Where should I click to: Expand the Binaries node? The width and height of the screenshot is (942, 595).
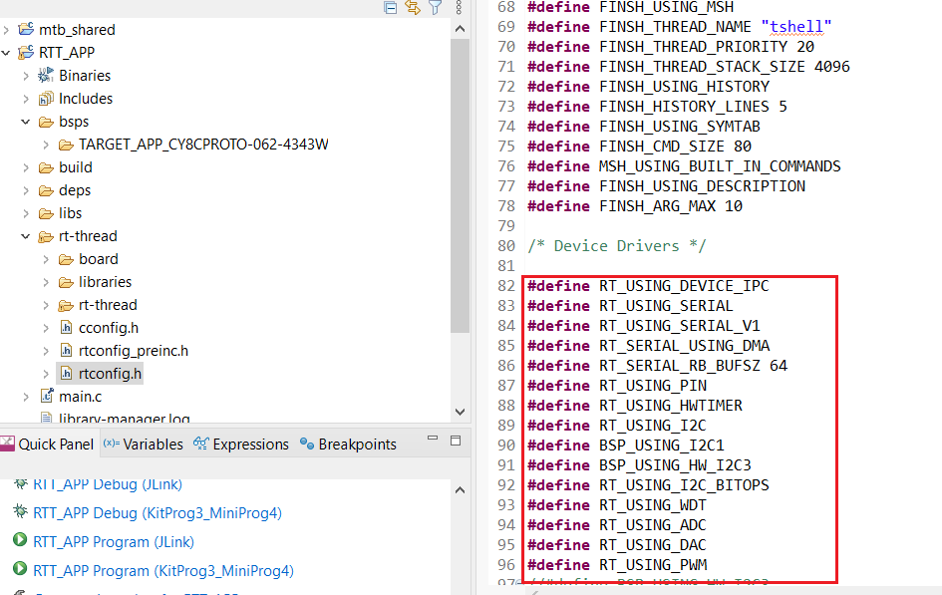pos(25,75)
